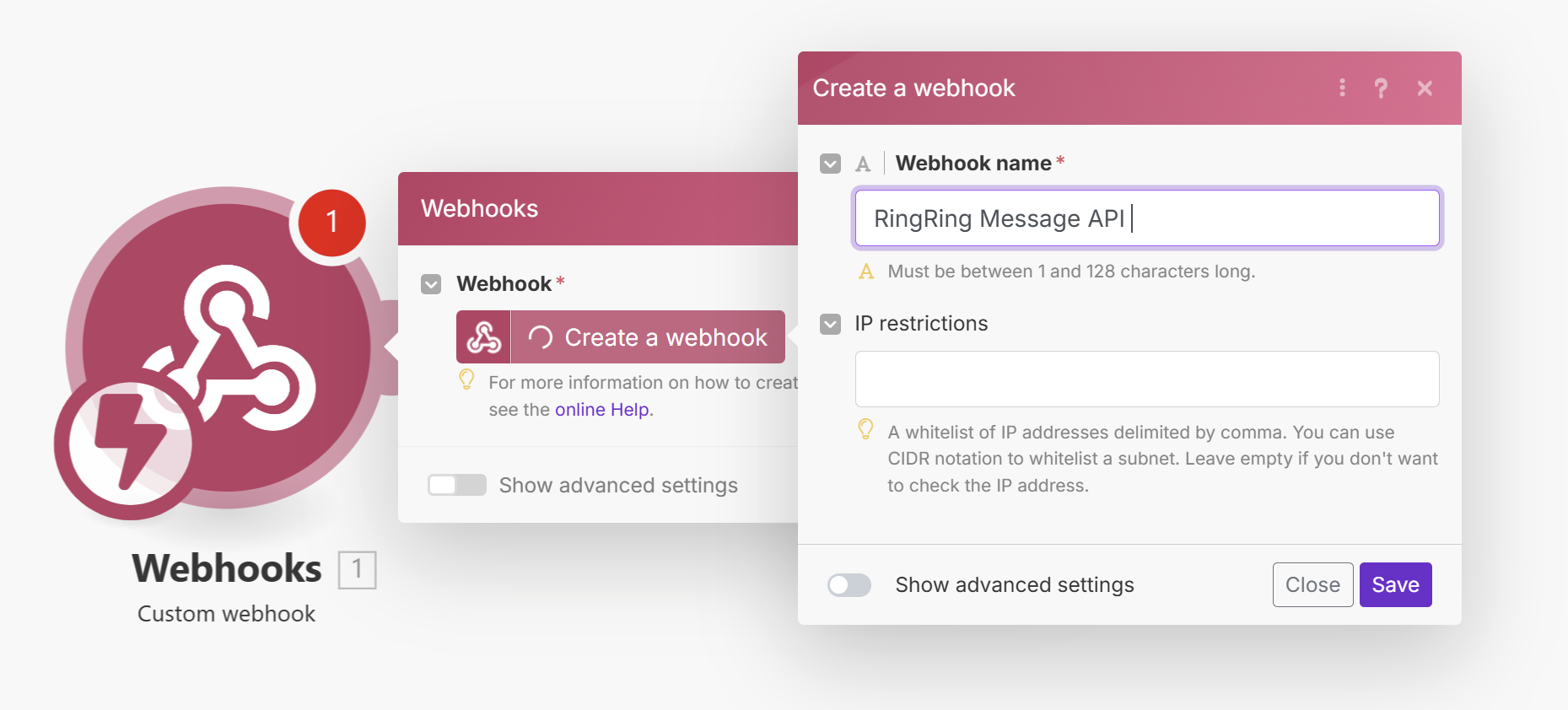Image resolution: width=1568 pixels, height=710 pixels.
Task: Click the yellow A validation icon under Webhook name
Action: [866, 272]
